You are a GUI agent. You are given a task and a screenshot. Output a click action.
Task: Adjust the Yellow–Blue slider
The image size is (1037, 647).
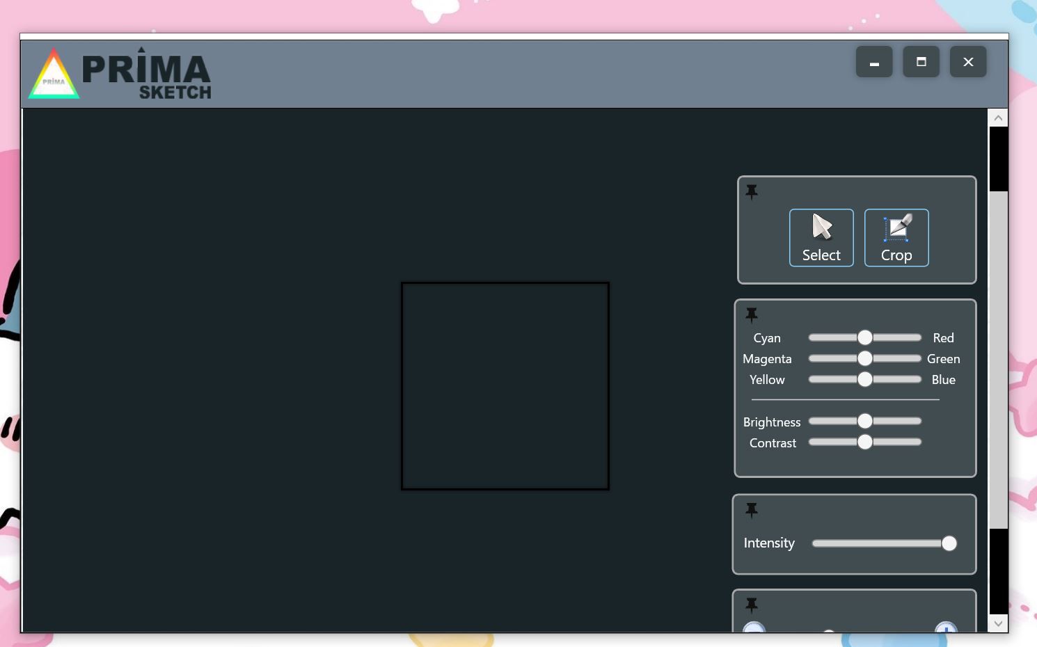[x=864, y=379]
